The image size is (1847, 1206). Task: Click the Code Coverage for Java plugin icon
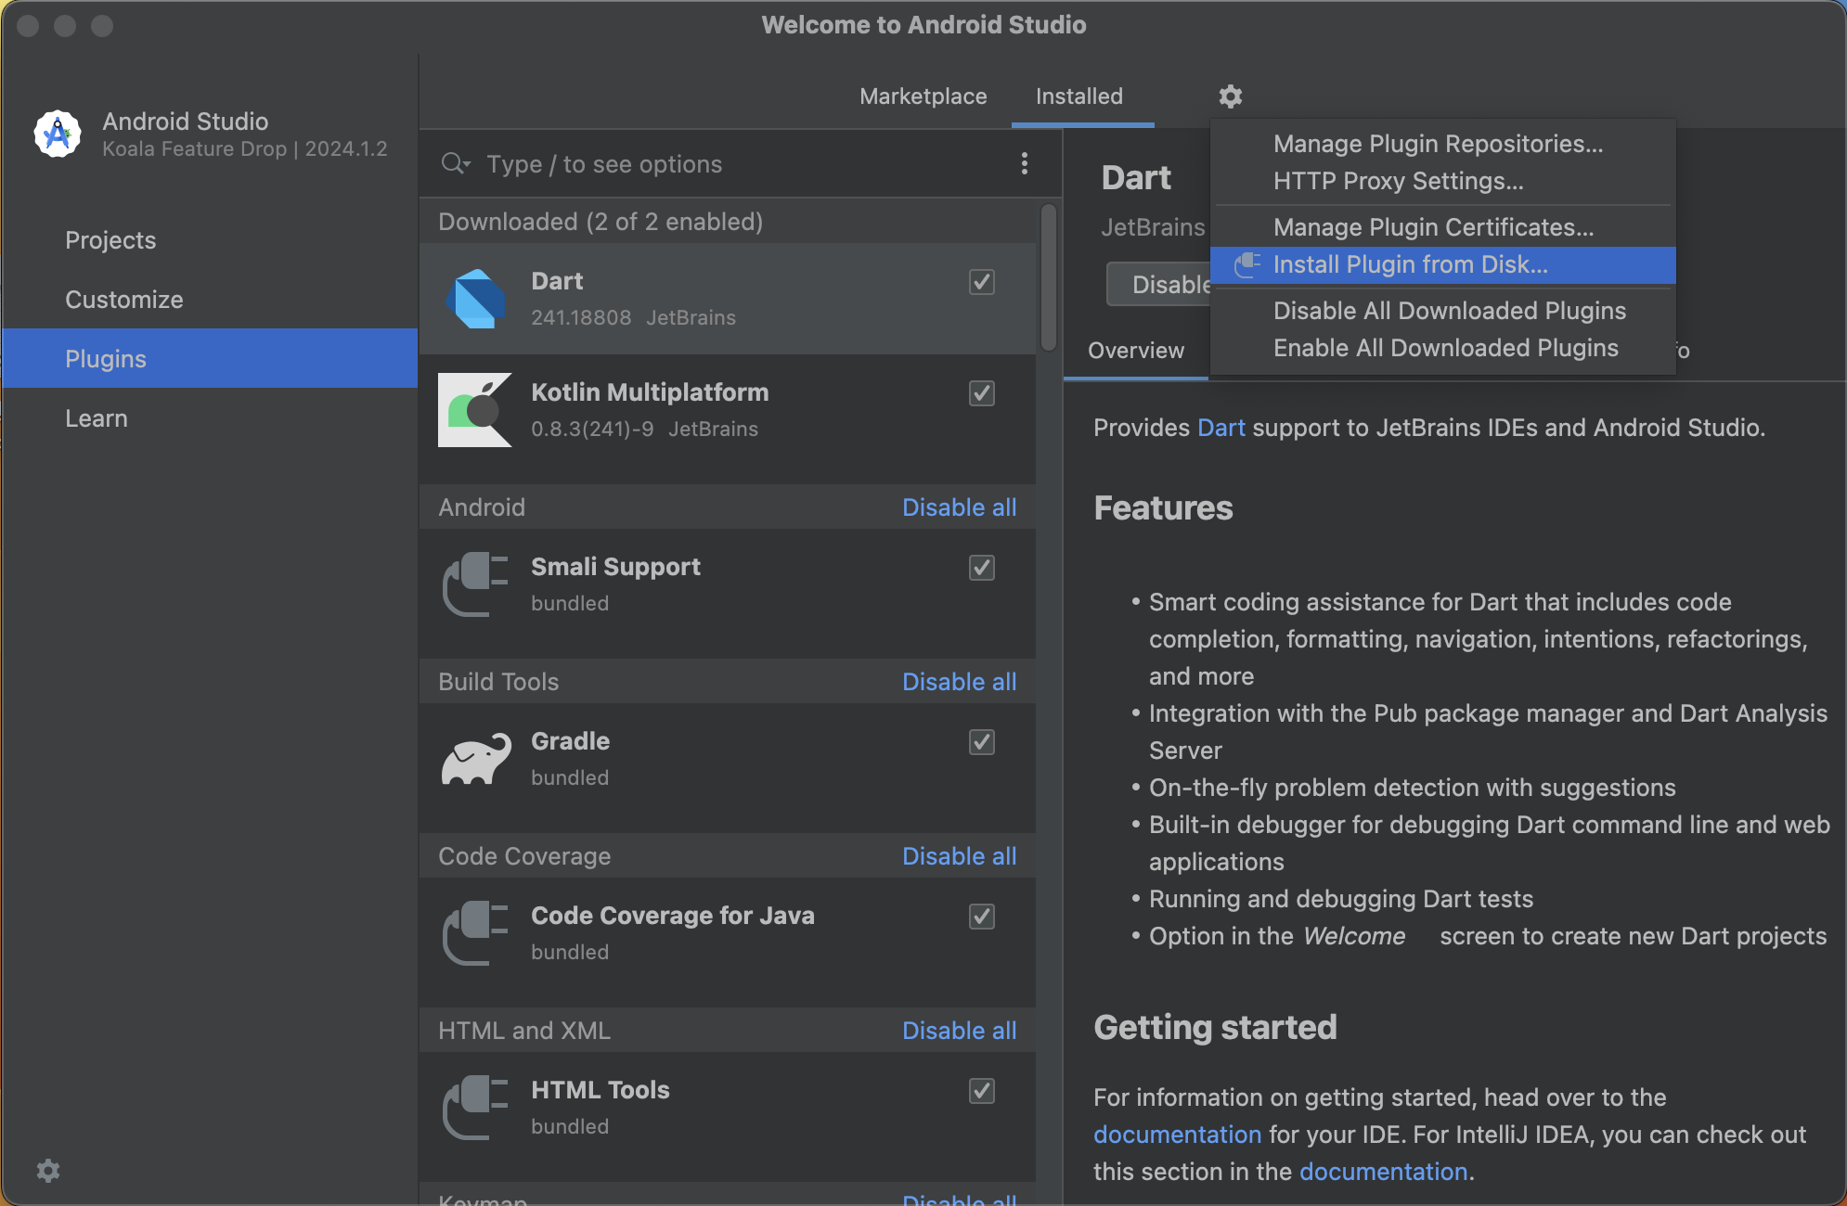[475, 932]
